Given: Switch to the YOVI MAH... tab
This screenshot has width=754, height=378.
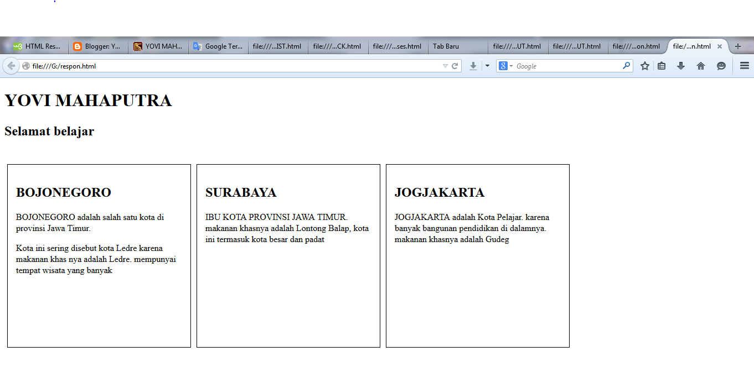Looking at the screenshot, I should pyautogui.click(x=158, y=46).
